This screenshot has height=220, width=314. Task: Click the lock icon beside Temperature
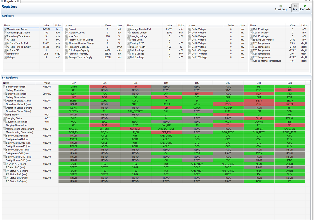pos(5,54)
